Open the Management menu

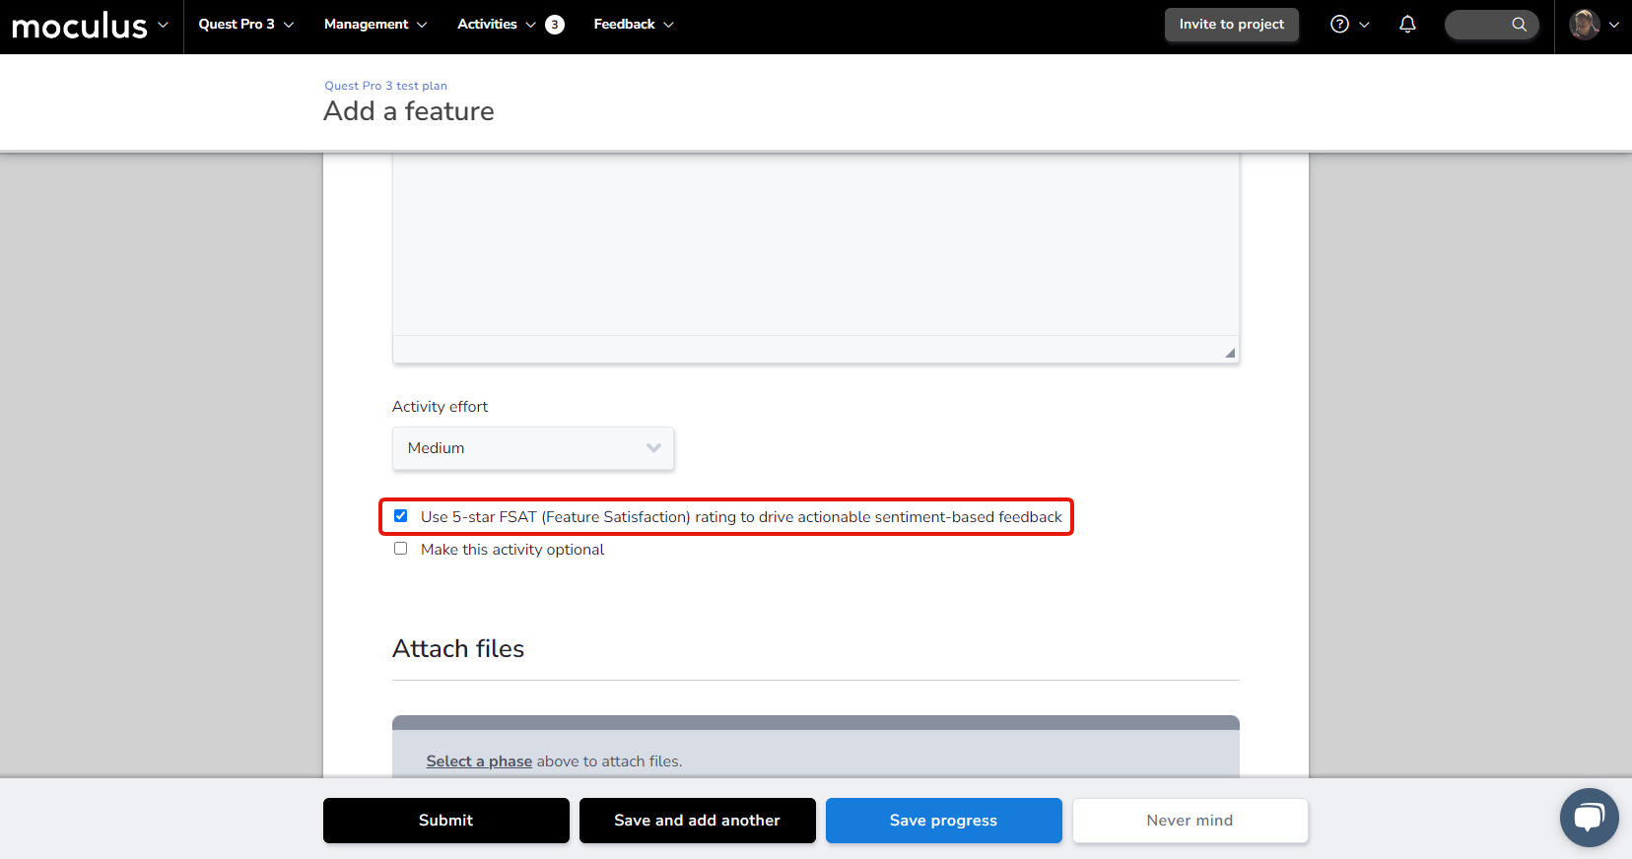pyautogui.click(x=374, y=25)
